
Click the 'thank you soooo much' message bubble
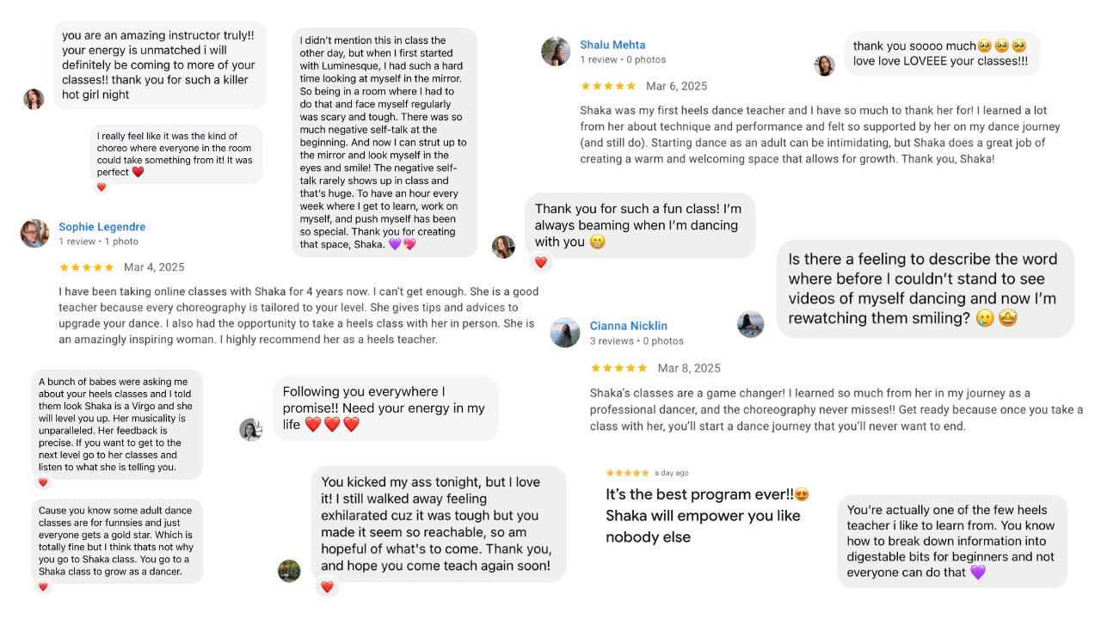point(942,53)
